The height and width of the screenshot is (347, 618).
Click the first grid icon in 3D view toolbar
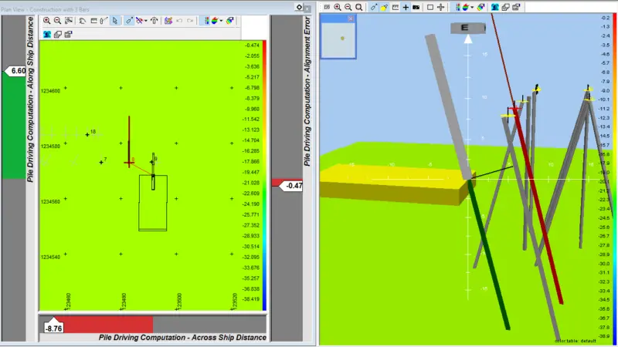327,7
